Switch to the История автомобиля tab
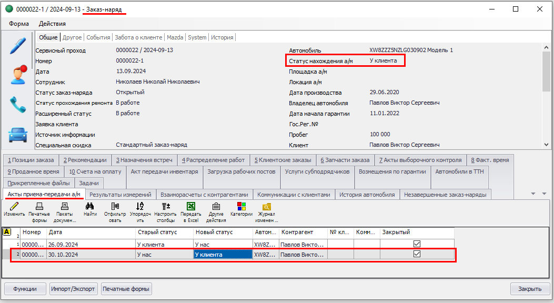This screenshot has width=554, height=303. [367, 195]
